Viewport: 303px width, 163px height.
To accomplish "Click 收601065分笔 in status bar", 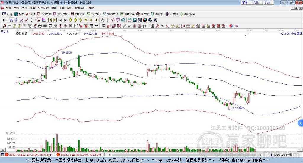I will pyautogui.click(x=283, y=155).
